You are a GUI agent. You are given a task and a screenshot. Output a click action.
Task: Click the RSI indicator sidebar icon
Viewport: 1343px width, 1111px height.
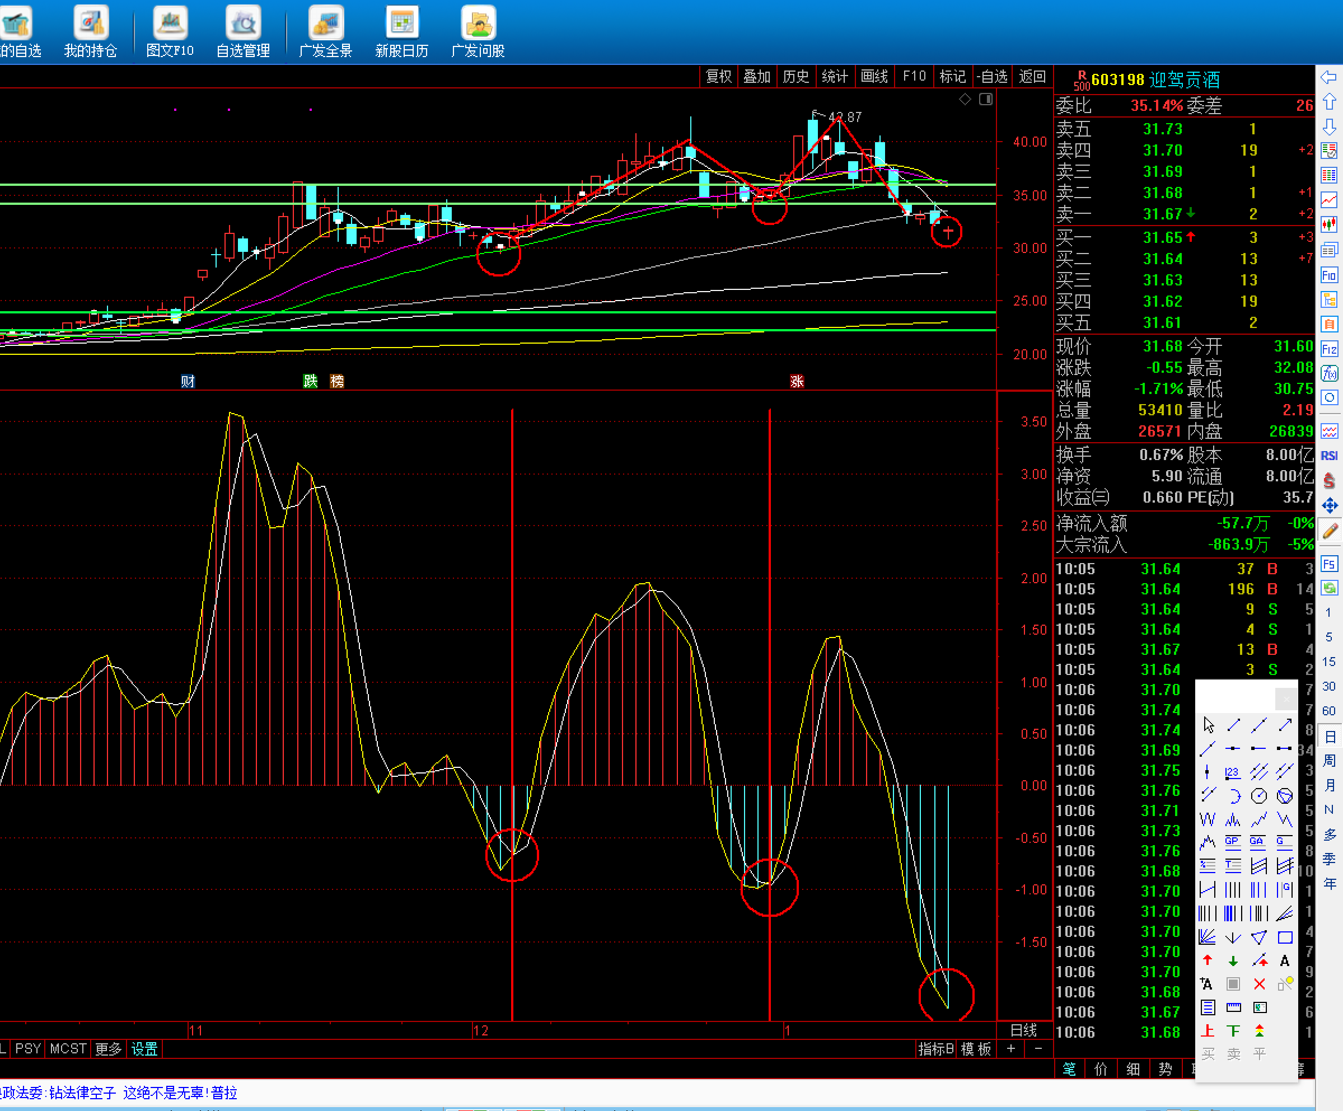click(x=1329, y=456)
